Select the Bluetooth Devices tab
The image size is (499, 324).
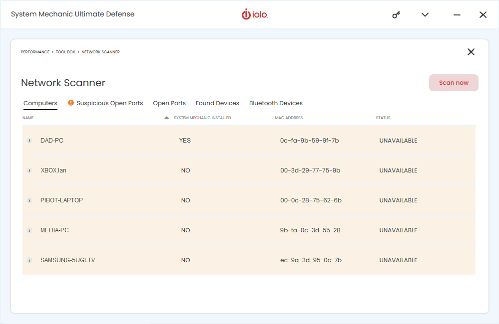click(276, 103)
